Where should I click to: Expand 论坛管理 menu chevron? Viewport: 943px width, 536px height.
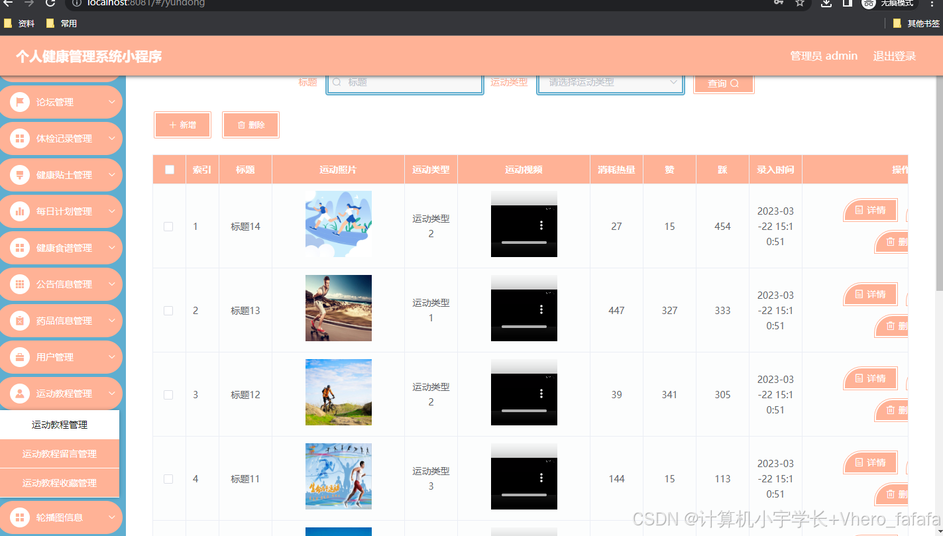click(x=112, y=102)
